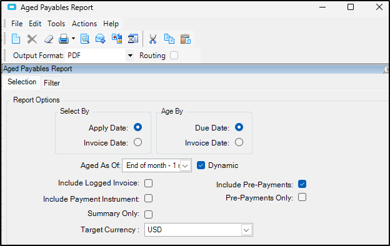
Task: Click the Aged As Of text field
Action: pyautogui.click(x=152, y=165)
